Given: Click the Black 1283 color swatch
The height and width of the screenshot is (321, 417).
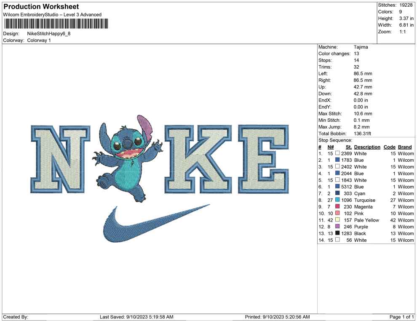Looking at the screenshot, I should 337,233.
